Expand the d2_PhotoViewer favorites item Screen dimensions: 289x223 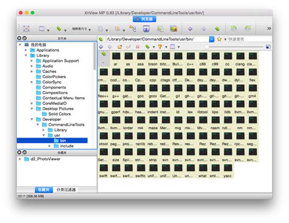point(20,159)
